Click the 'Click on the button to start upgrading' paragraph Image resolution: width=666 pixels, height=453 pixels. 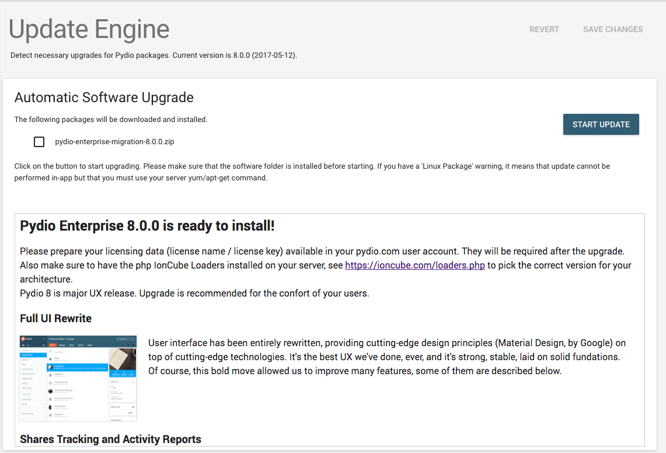312,172
